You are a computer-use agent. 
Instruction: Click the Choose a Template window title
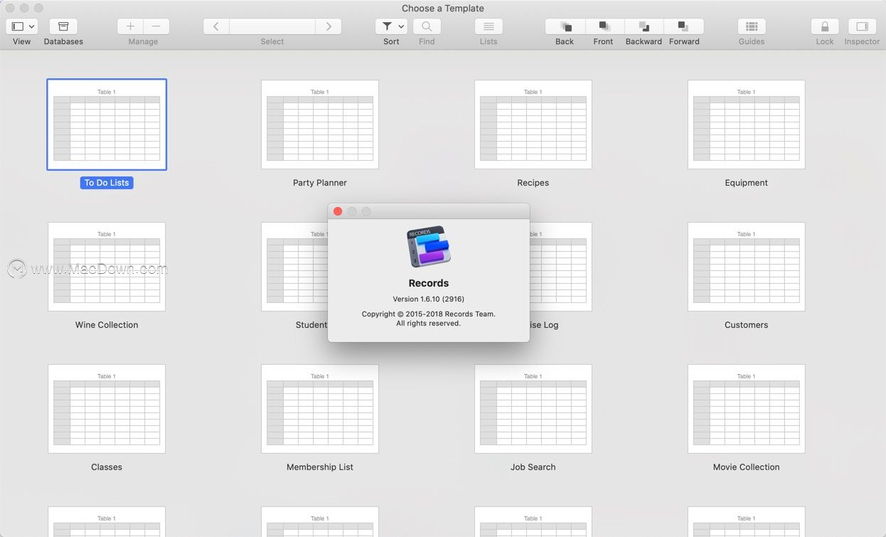coord(443,9)
